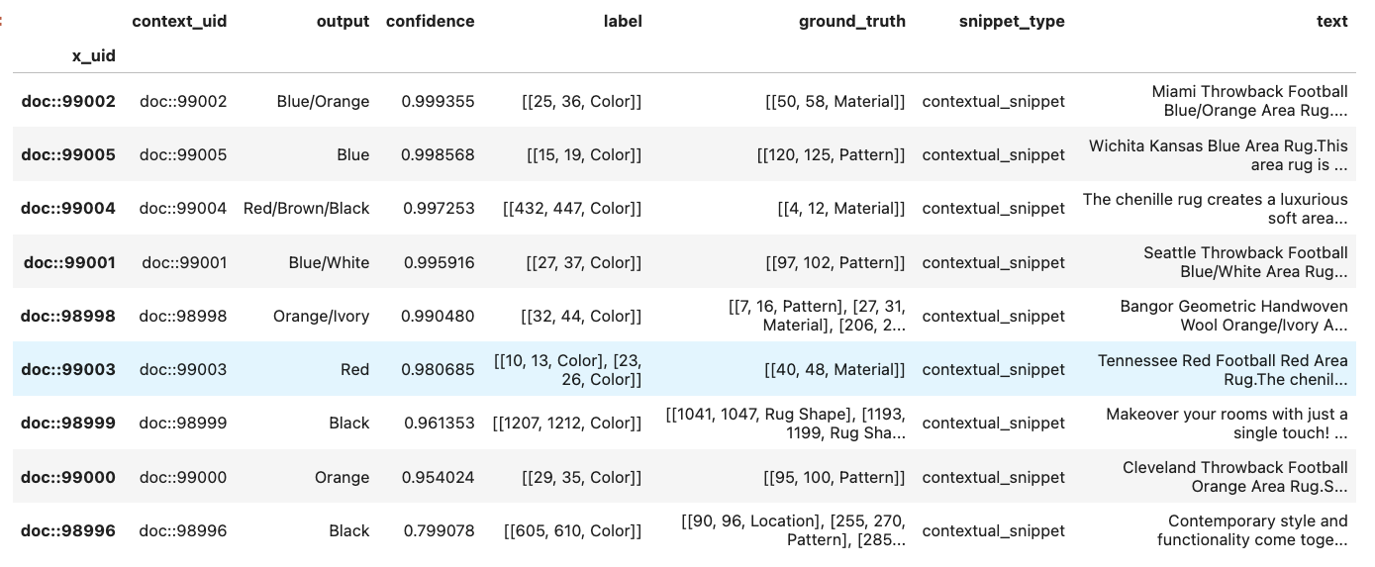Image resolution: width=1375 pixels, height=567 pixels.
Task: Click the context_uid column header
Action: (178, 21)
